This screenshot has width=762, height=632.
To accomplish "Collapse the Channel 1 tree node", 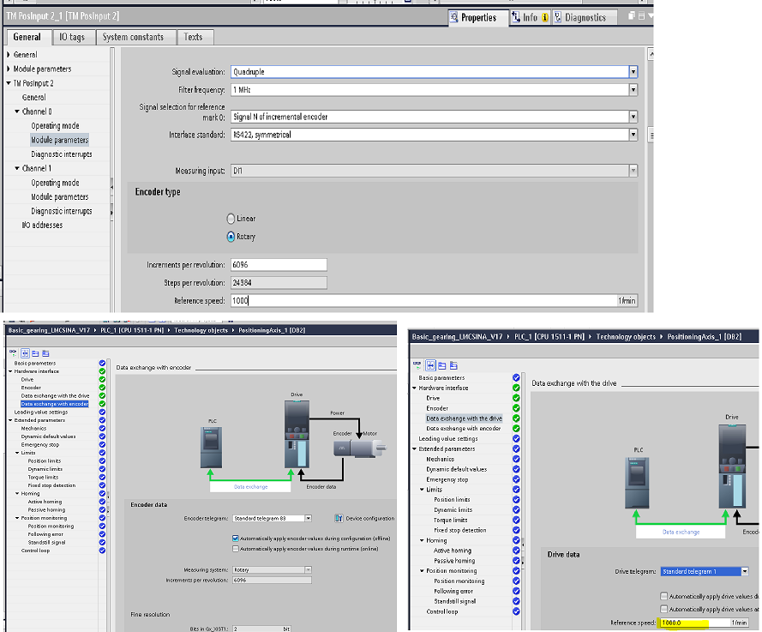I will pos(17,168).
